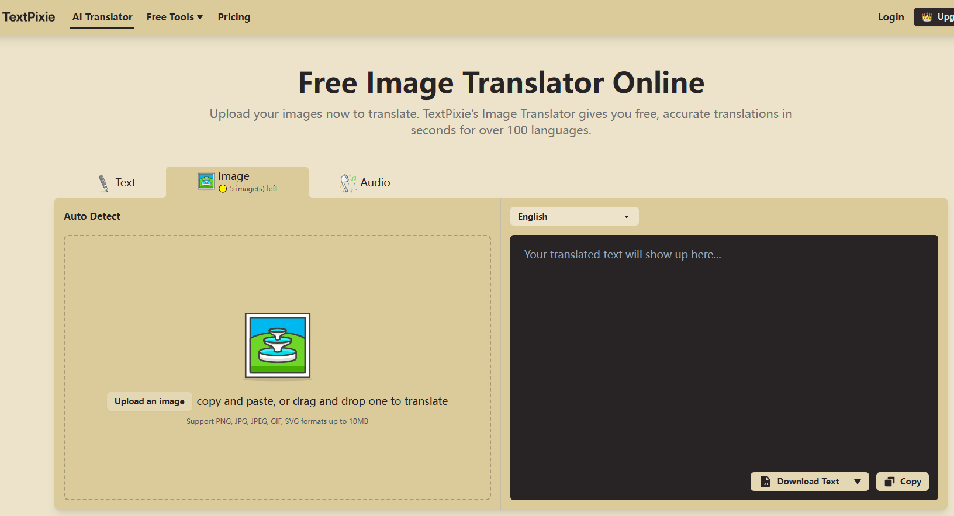Click the overlapping-squares icon on the Copy button
954x516 pixels.
coord(890,482)
